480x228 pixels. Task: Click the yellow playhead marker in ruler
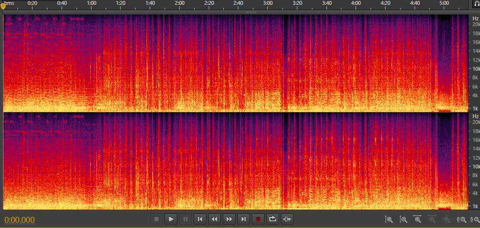pyautogui.click(x=3, y=6)
